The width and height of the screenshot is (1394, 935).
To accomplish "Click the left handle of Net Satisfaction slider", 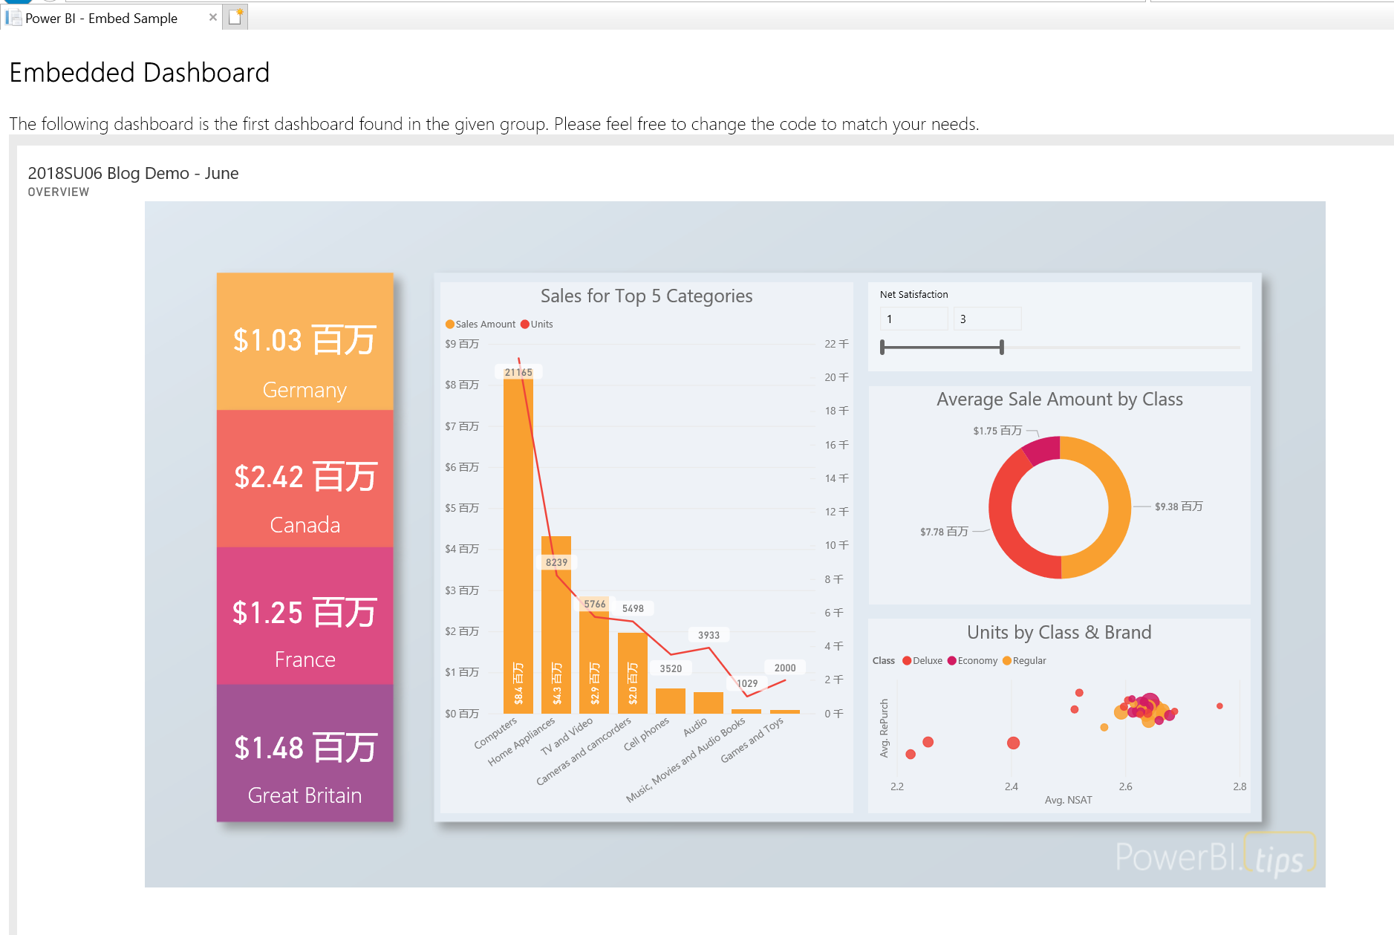I will (x=882, y=347).
